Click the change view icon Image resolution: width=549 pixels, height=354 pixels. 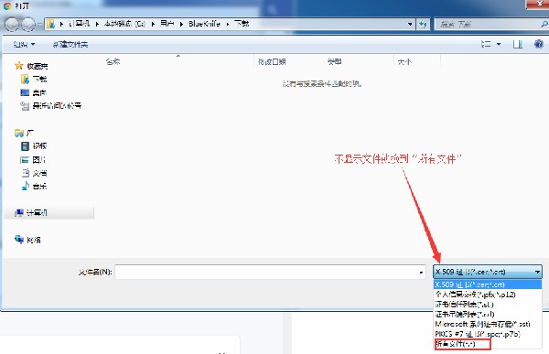(x=486, y=44)
